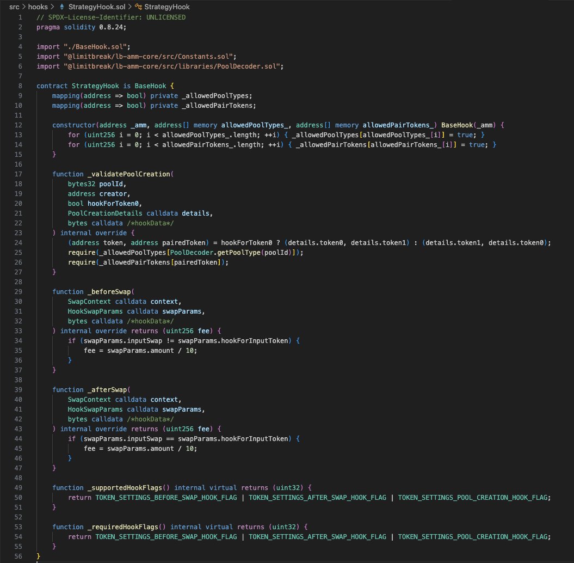Image resolution: width=574 pixels, height=563 pixels.
Task: Select line number 24 in the gutter
Action: pyautogui.click(x=18, y=242)
